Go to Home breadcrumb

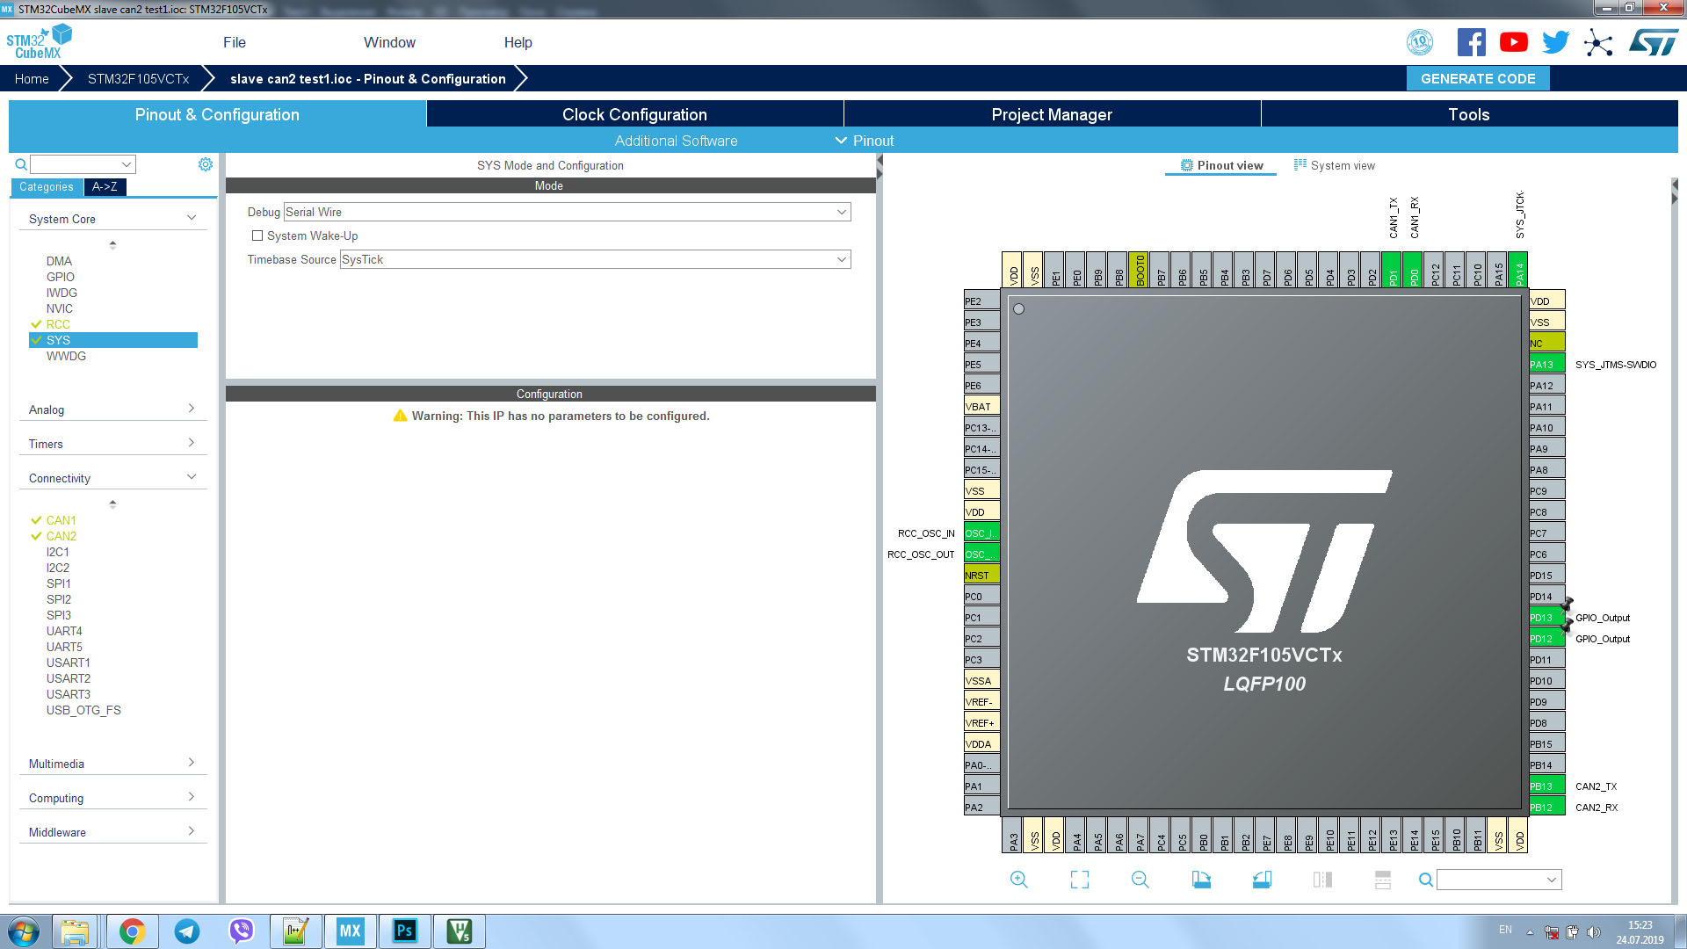coord(32,78)
